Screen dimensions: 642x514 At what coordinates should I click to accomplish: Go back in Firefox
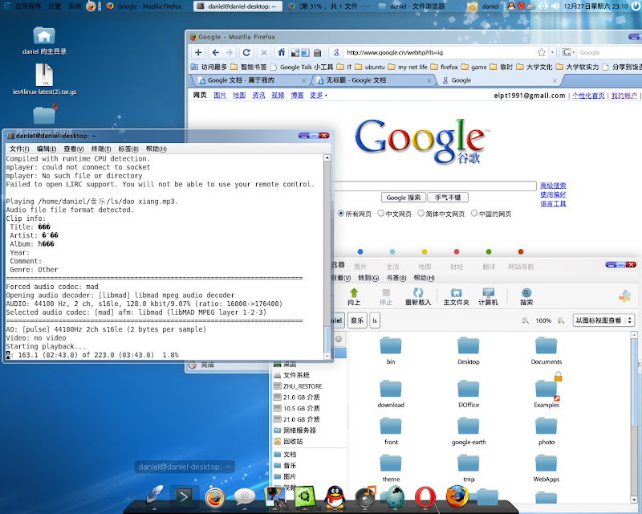(x=215, y=52)
